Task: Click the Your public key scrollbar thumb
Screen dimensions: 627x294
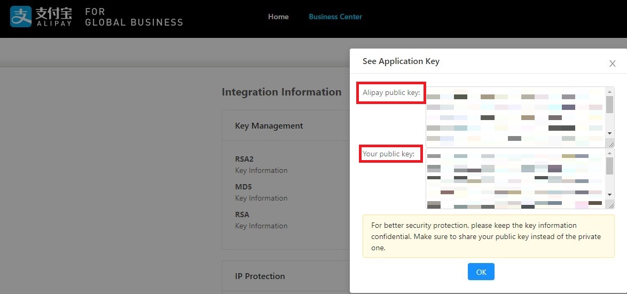Action: [609, 166]
